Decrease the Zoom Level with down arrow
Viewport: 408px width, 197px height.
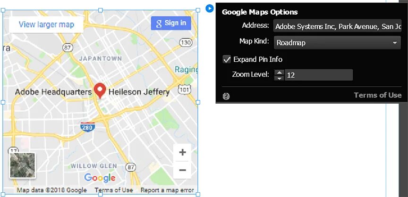click(x=280, y=78)
